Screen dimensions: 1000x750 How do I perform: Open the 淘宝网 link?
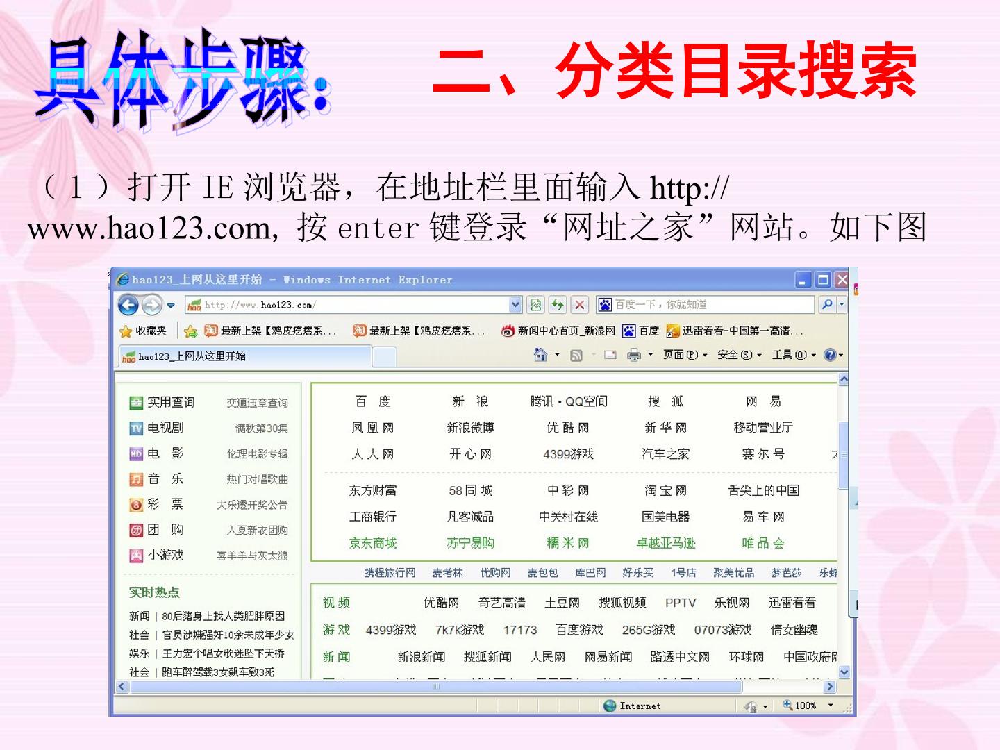coord(666,490)
